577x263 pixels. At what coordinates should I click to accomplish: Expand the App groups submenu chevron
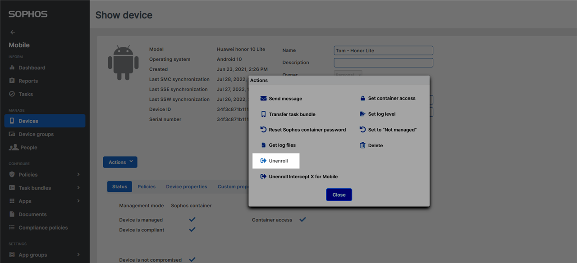tap(78, 255)
